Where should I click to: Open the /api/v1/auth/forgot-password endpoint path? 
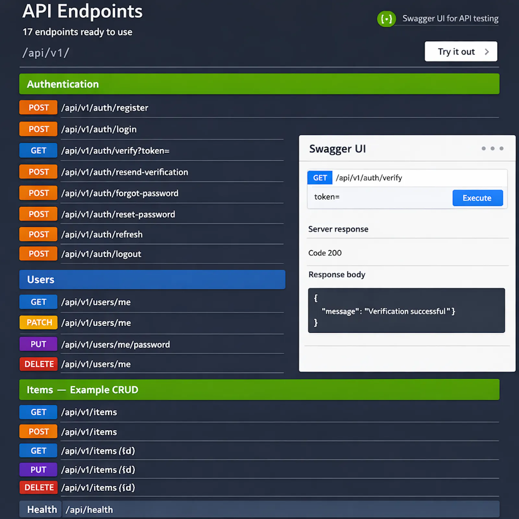(120, 193)
